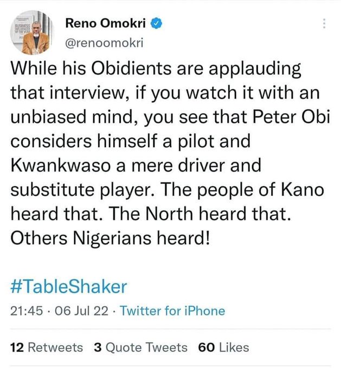This screenshot has width=341, height=368.
Task: Open the #TableShaker hashtag
Action: pyautogui.click(x=68, y=286)
